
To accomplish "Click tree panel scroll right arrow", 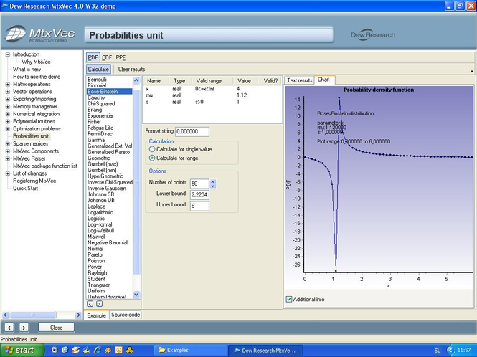I will tap(78, 315).
